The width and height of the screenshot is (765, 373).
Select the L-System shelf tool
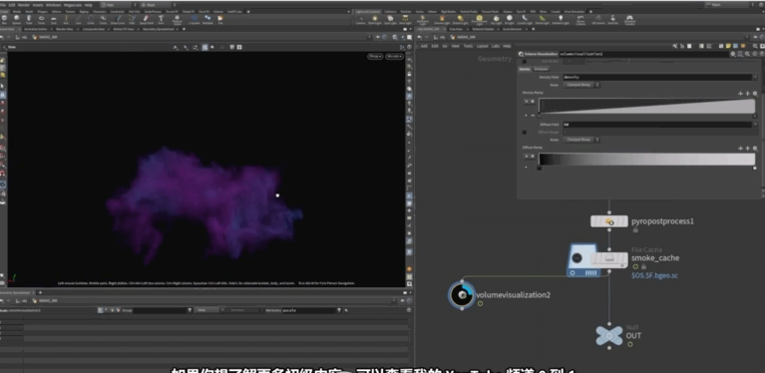194,20
